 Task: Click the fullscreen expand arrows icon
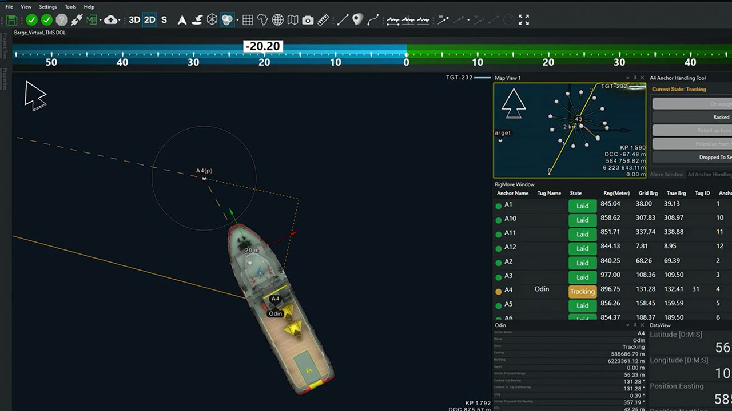pos(523,20)
